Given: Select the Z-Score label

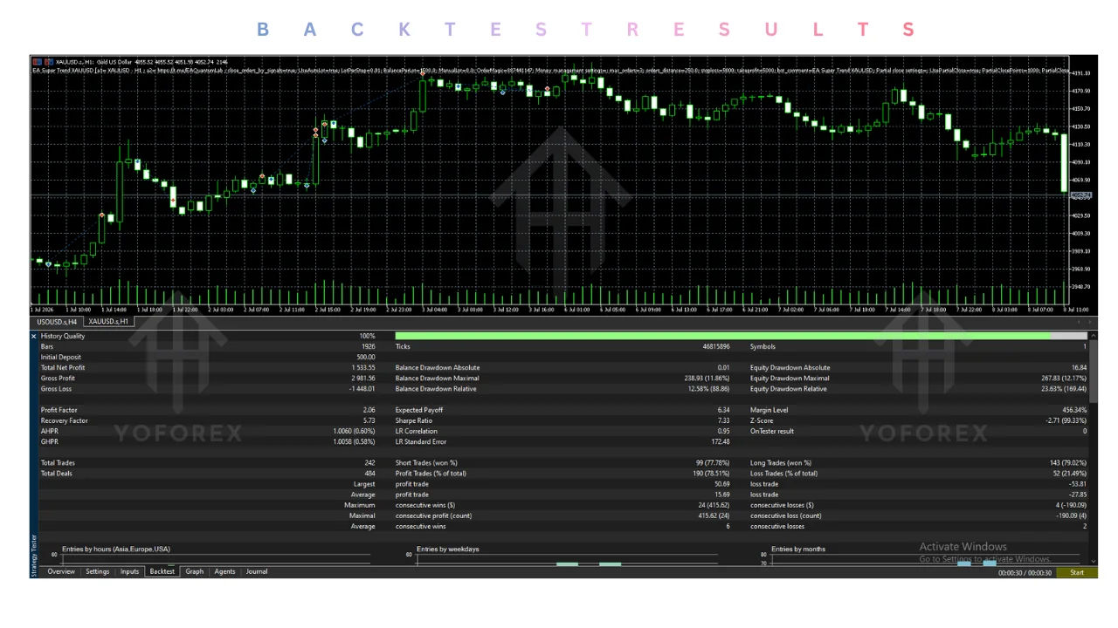Looking at the screenshot, I should 763,420.
